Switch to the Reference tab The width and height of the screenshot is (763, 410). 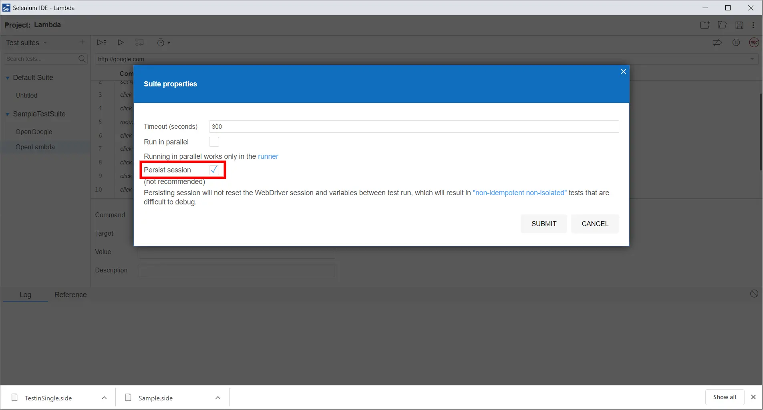[x=70, y=295]
